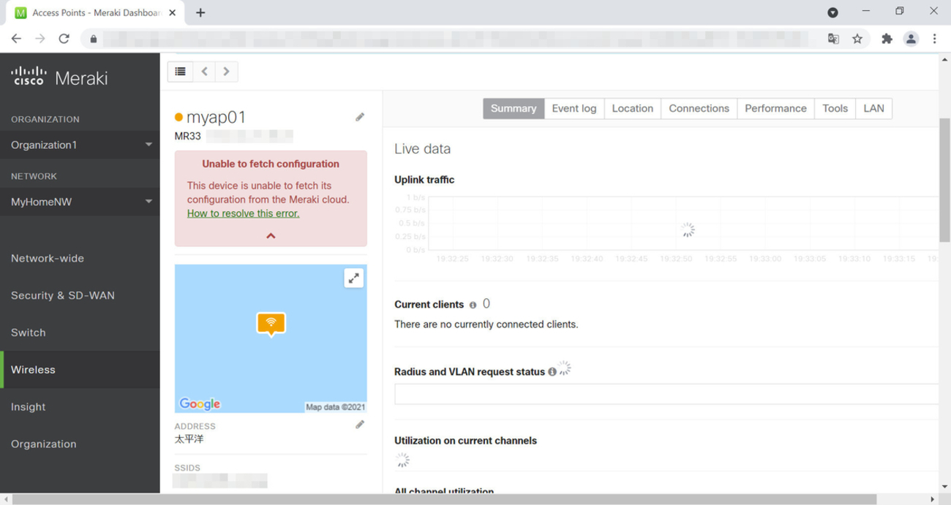Screen dimensions: 951x505
Task: Switch to the Event log tab
Action: click(574, 108)
